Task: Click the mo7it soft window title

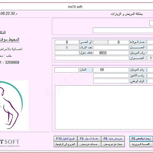Action: (x=75, y=7)
